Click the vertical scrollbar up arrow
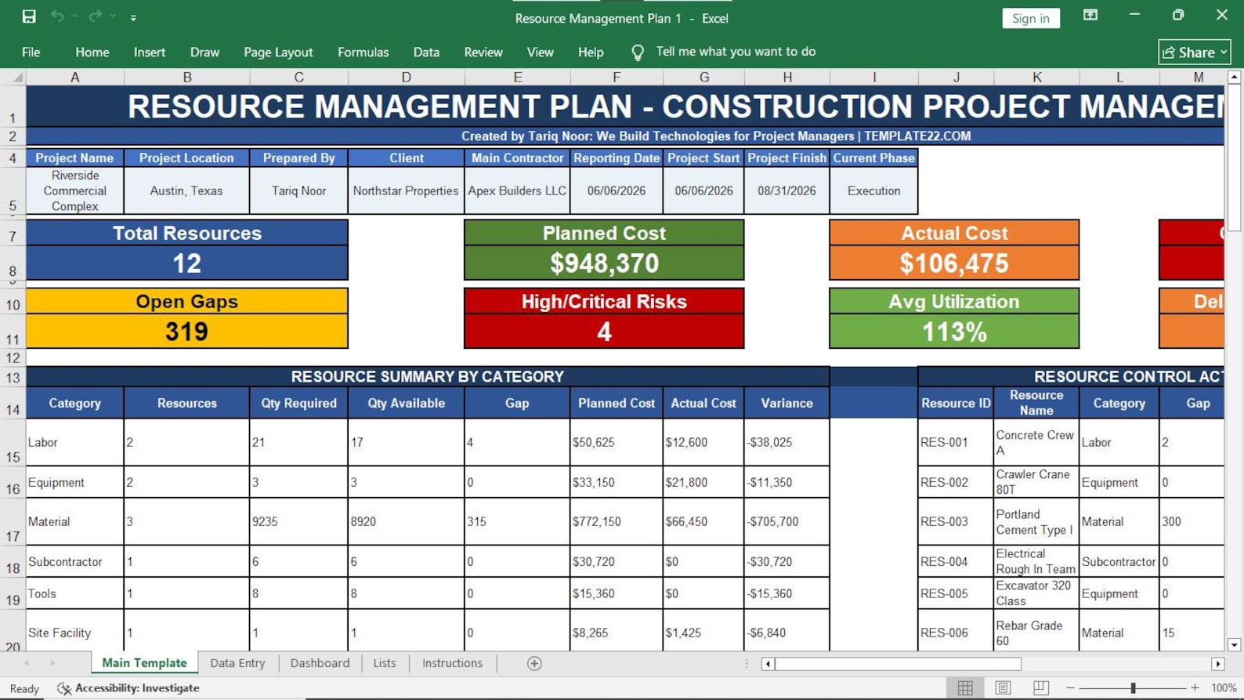 1234,77
